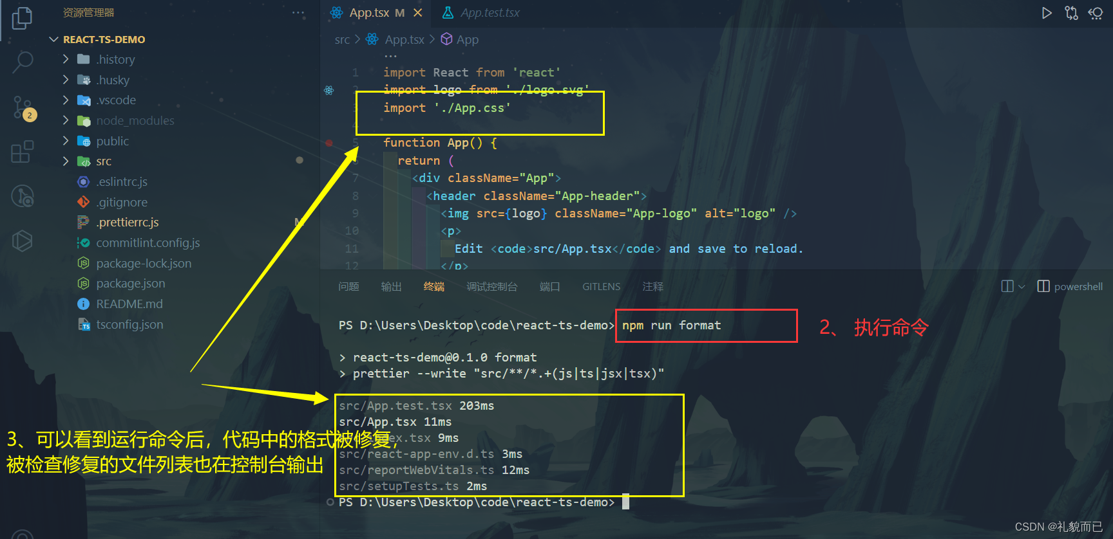This screenshot has width=1113, height=539.
Task: Open the Explorer view in the activity bar
Action: click(22, 17)
